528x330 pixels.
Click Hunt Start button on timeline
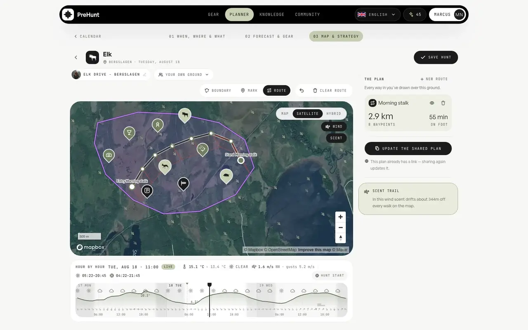330,276
